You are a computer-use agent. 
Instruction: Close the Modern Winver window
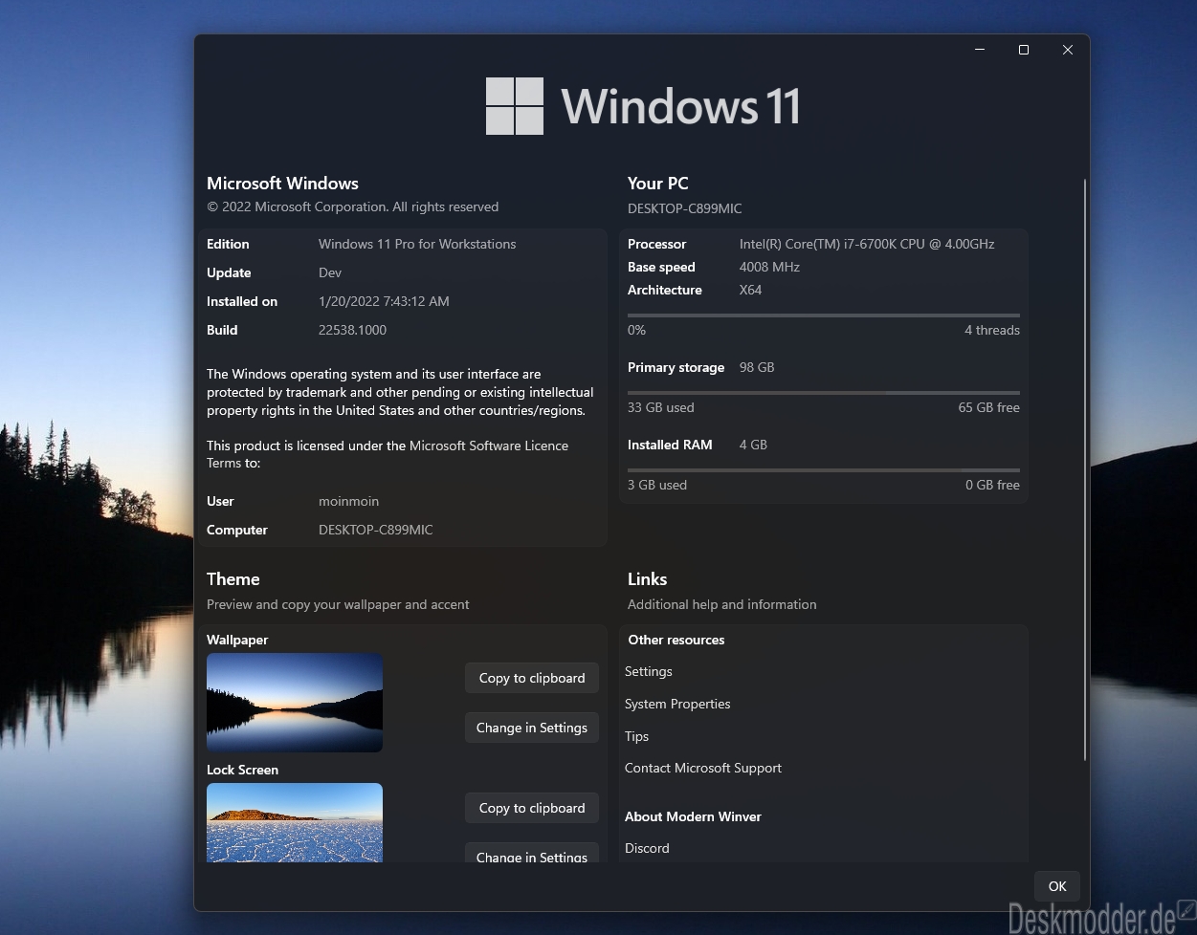click(x=1068, y=50)
